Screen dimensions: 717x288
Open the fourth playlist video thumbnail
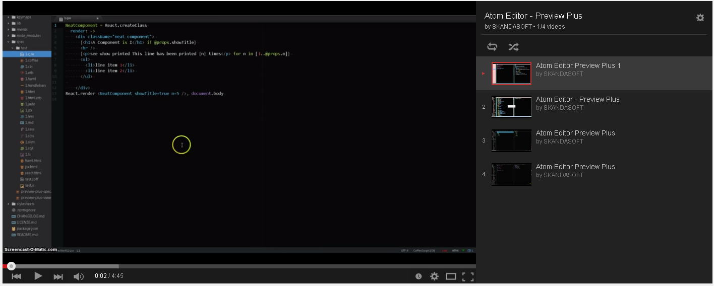(x=511, y=174)
